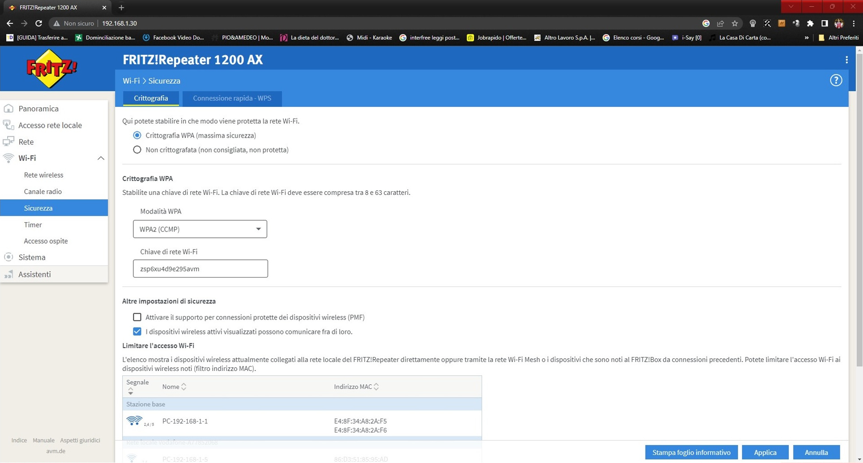The width and height of the screenshot is (863, 463).
Task: Open the Chrome three-dot menu
Action: coord(854,23)
